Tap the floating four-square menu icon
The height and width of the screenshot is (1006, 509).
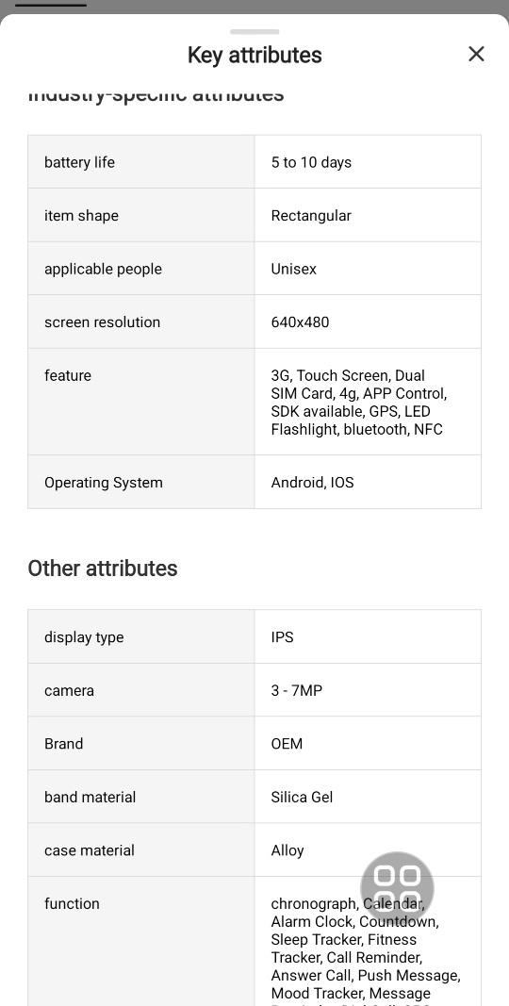(397, 888)
